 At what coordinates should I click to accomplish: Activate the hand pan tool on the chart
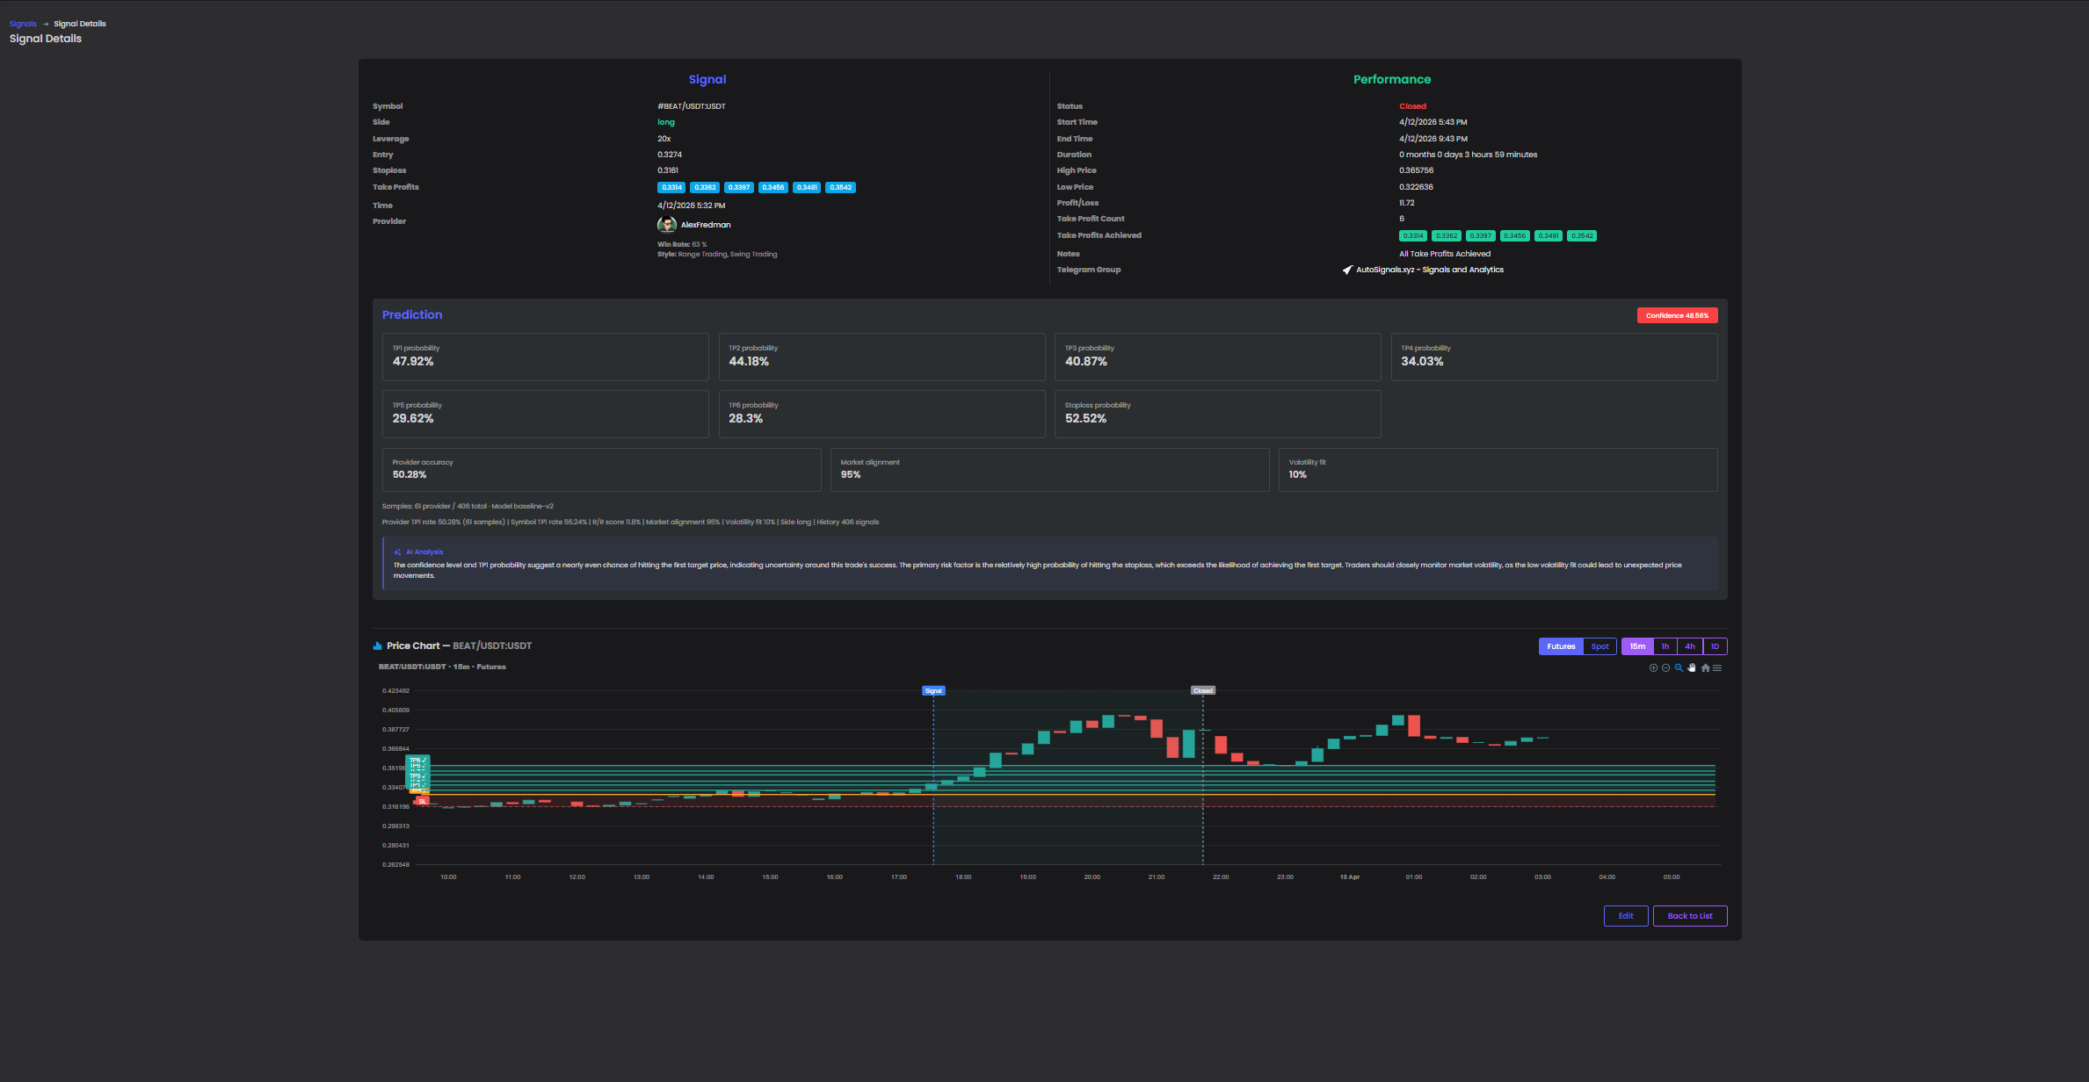tap(1692, 667)
